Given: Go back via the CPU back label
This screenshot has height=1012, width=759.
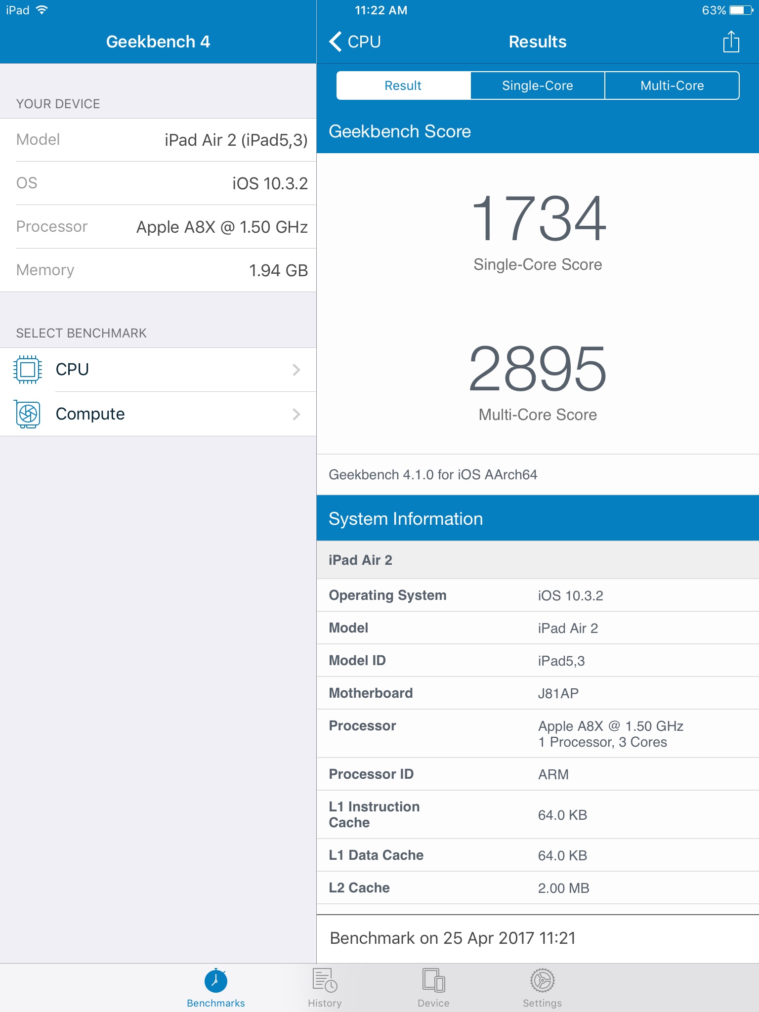Looking at the screenshot, I should [364, 42].
